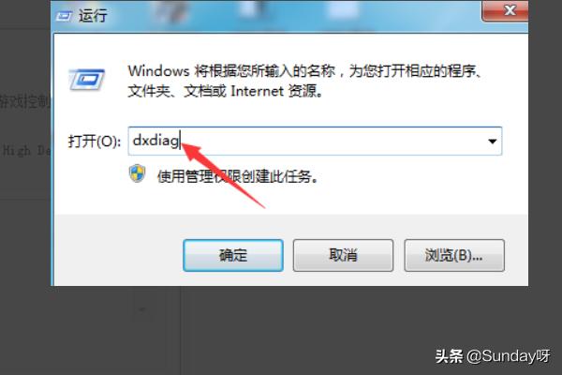Click the red arrow annotation
The image size is (562, 375).
pyautogui.click(x=223, y=174)
